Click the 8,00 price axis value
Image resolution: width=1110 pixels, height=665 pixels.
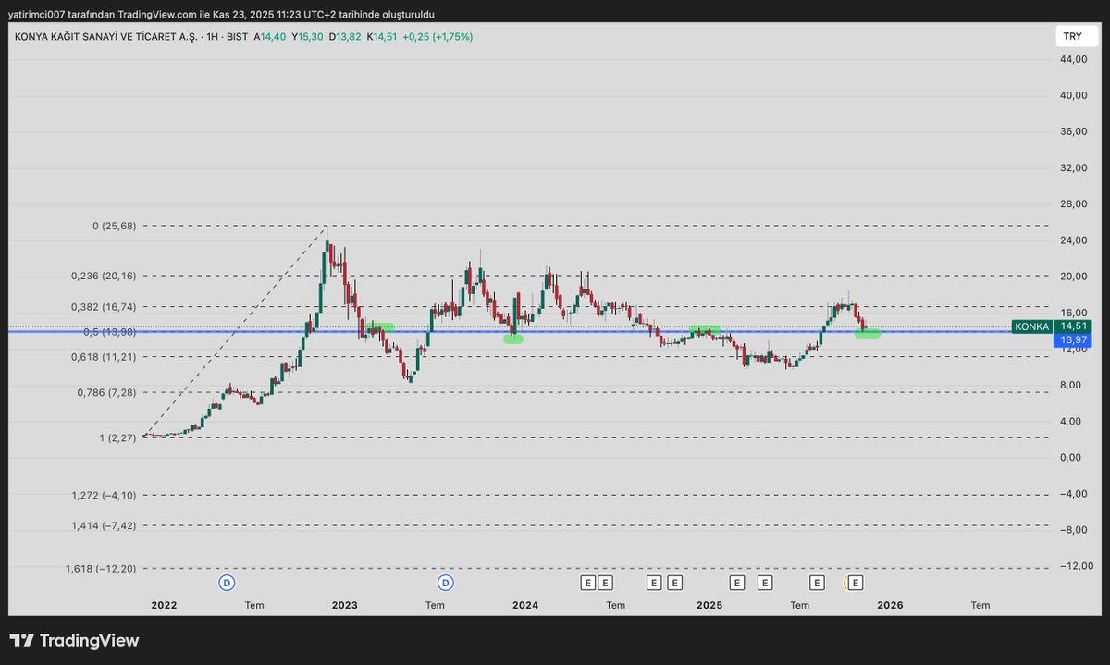(1073, 385)
